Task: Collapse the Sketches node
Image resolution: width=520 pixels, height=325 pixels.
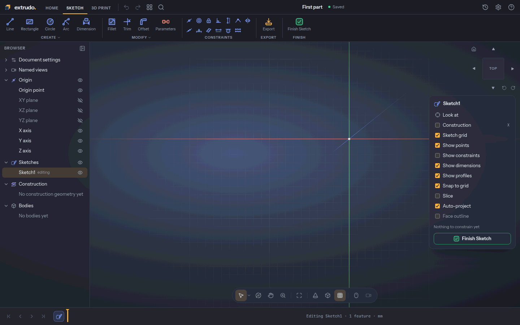Action: pyautogui.click(x=6, y=162)
